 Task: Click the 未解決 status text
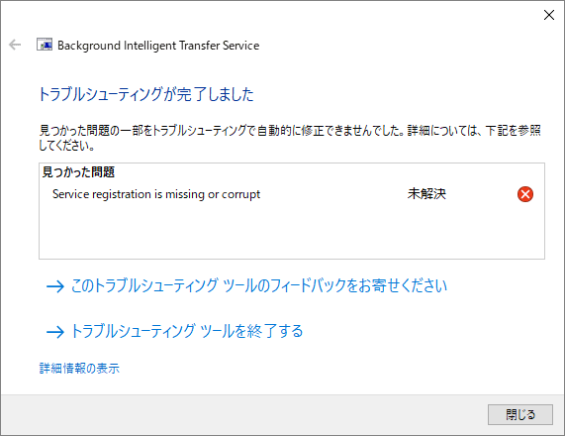coord(426,194)
